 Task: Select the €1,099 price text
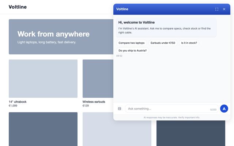[13, 105]
